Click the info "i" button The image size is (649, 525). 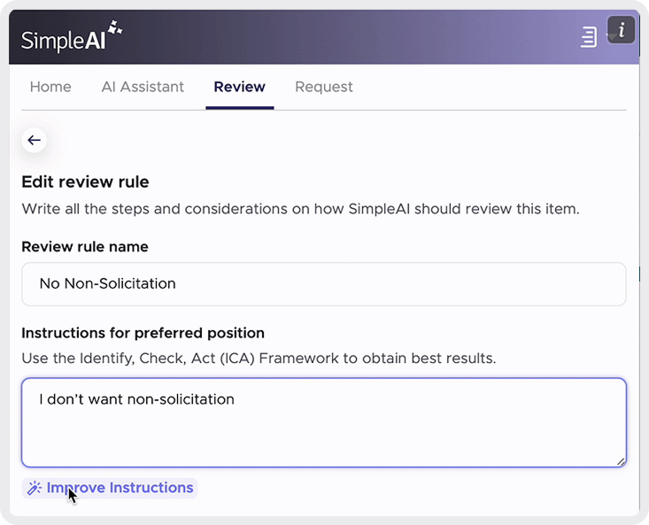pyautogui.click(x=621, y=30)
